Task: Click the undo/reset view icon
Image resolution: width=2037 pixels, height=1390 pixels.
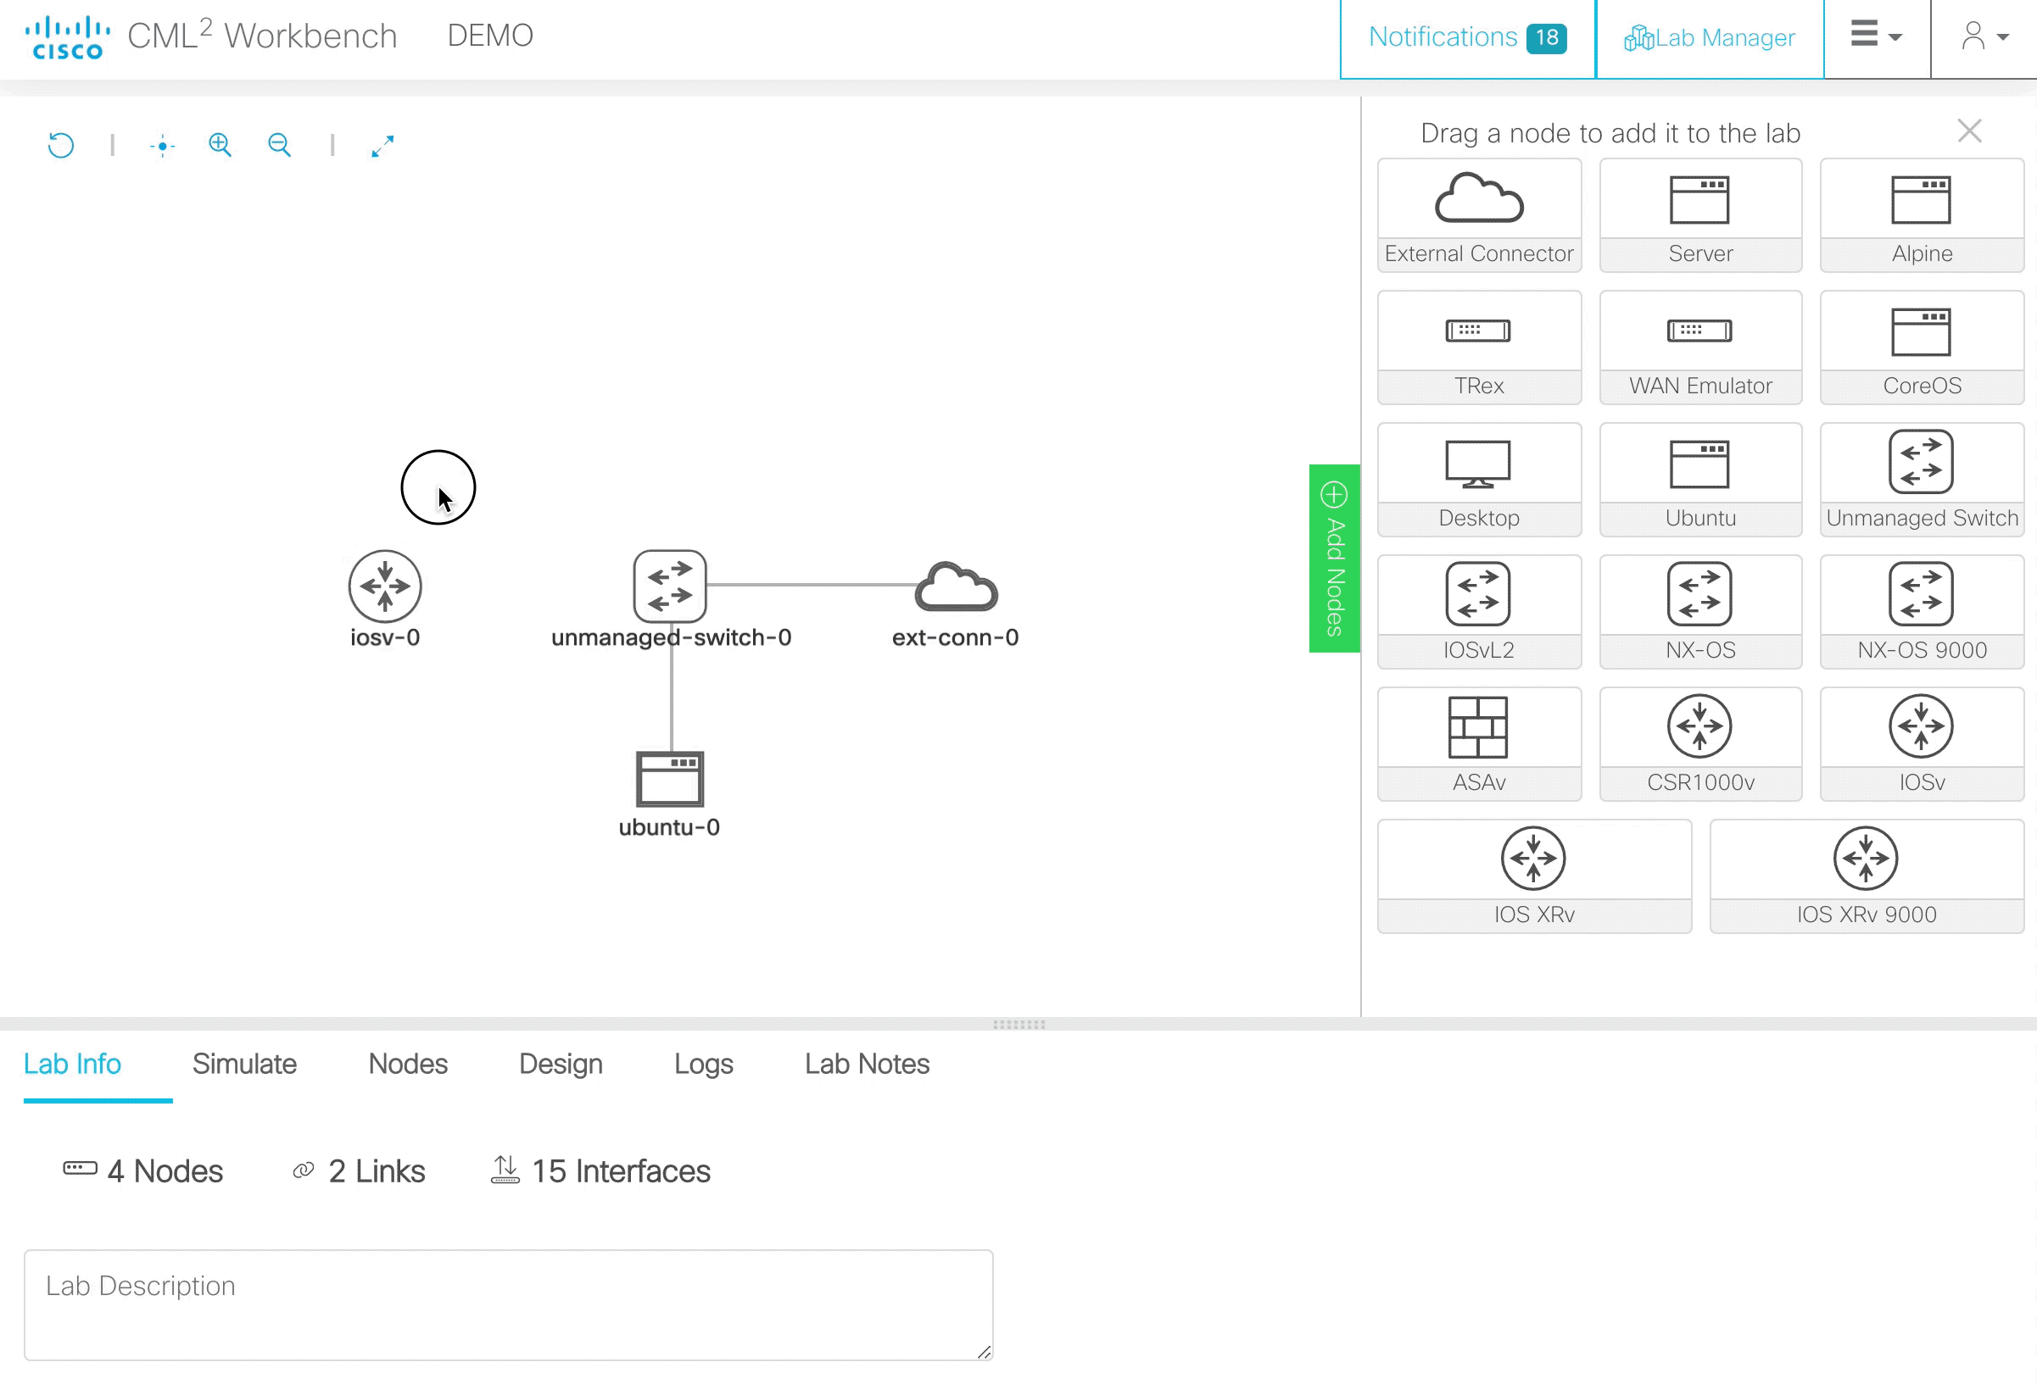Action: point(60,145)
